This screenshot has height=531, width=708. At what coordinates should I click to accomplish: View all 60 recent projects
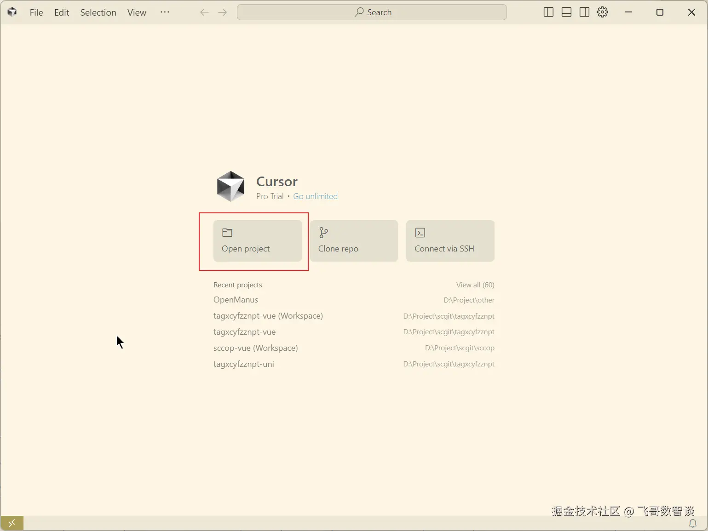(x=475, y=285)
